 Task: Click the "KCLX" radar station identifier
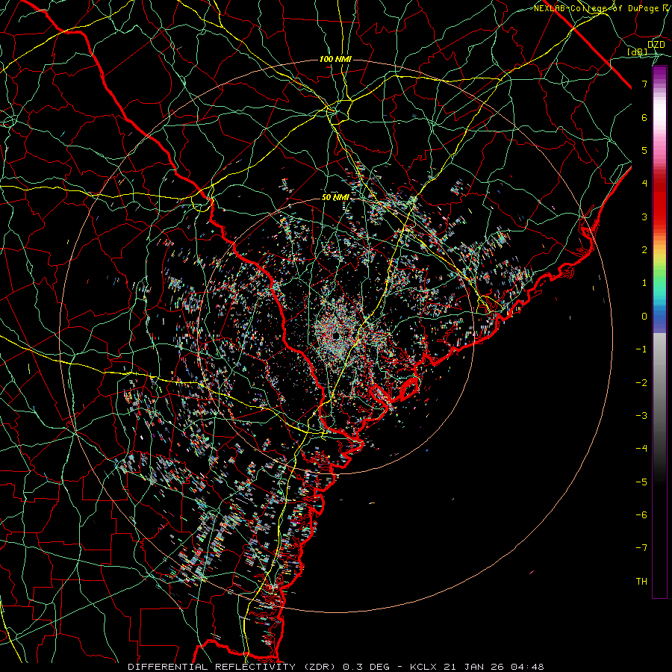424,667
